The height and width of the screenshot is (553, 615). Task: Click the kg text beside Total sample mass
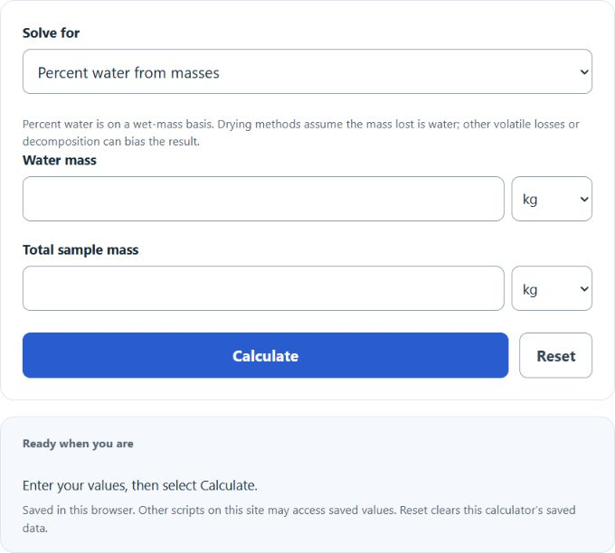530,290
